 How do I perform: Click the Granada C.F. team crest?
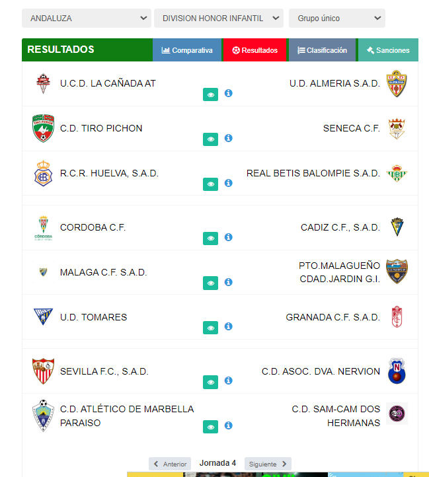(x=397, y=317)
